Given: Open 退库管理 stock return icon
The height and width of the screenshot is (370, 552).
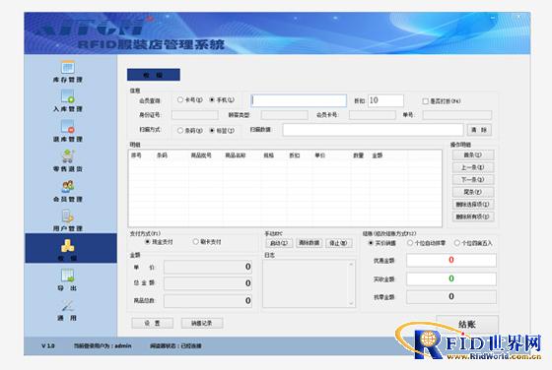Looking at the screenshot, I should pos(68,126).
